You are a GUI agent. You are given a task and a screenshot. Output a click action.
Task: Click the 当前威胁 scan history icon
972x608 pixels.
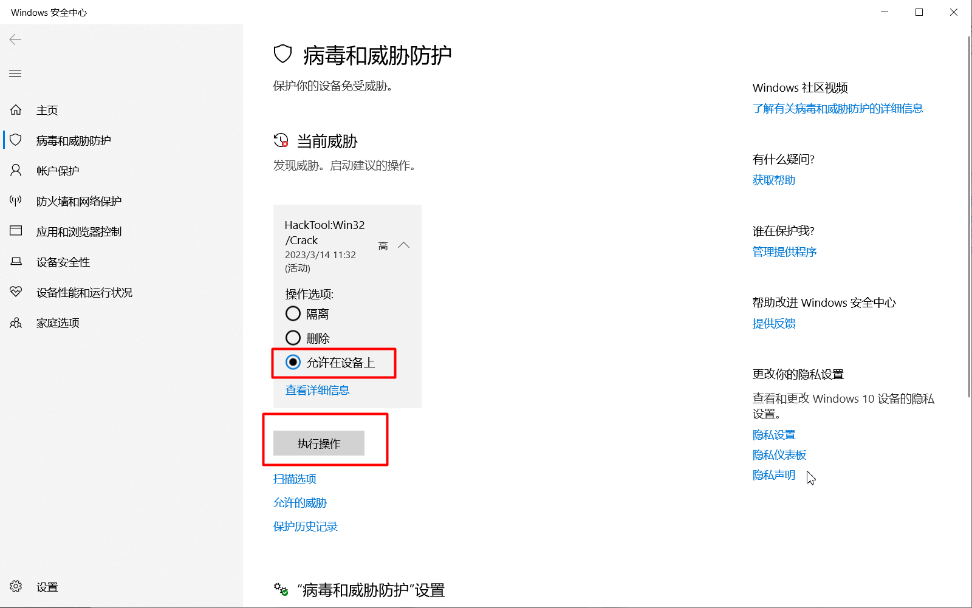pyautogui.click(x=281, y=140)
